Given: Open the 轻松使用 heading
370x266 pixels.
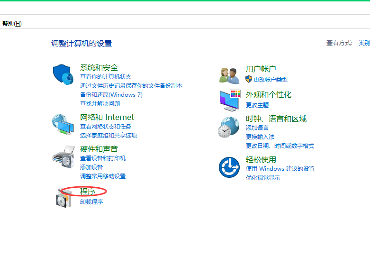Looking at the screenshot, I should pos(261,160).
